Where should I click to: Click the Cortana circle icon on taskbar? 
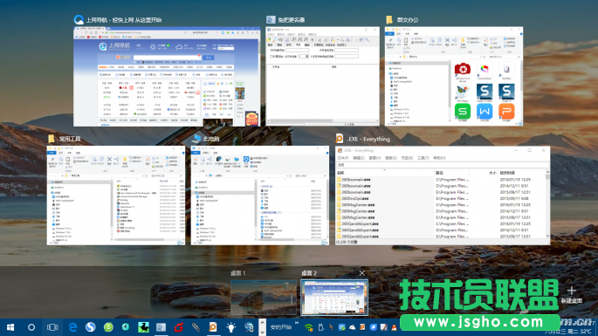[x=31, y=327]
